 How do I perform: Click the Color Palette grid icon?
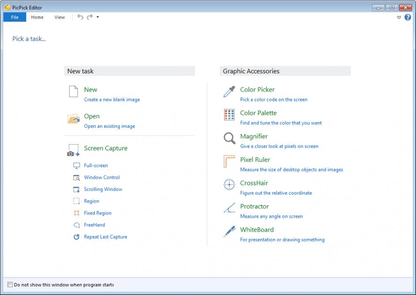(229, 115)
